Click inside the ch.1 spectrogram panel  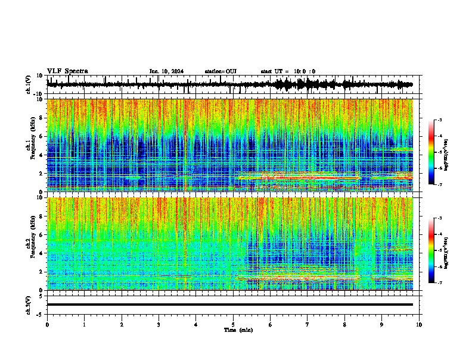(x=230, y=145)
